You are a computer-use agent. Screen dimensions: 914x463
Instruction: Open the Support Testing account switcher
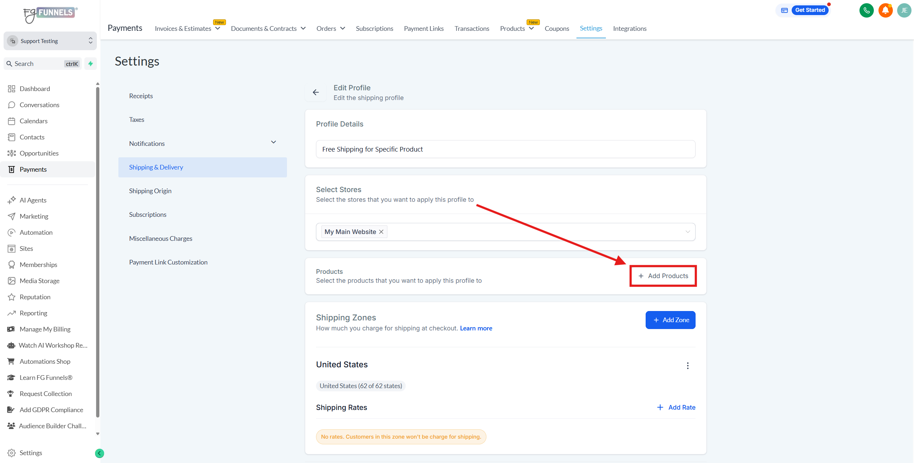click(x=50, y=41)
